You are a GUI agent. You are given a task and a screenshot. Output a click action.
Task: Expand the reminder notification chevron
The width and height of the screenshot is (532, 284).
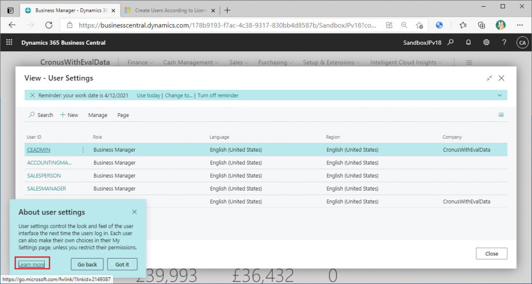500,96
